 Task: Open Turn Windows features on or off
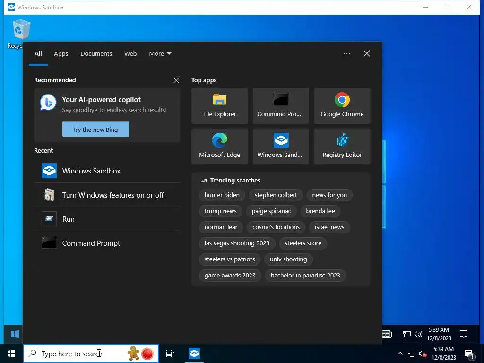click(107, 195)
